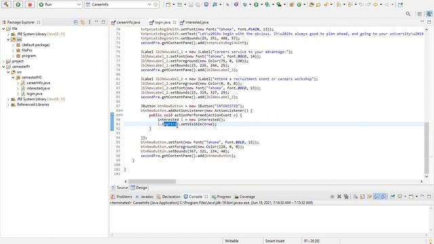Toggle console show on standard out
434x244 pixels.
pos(376,197)
